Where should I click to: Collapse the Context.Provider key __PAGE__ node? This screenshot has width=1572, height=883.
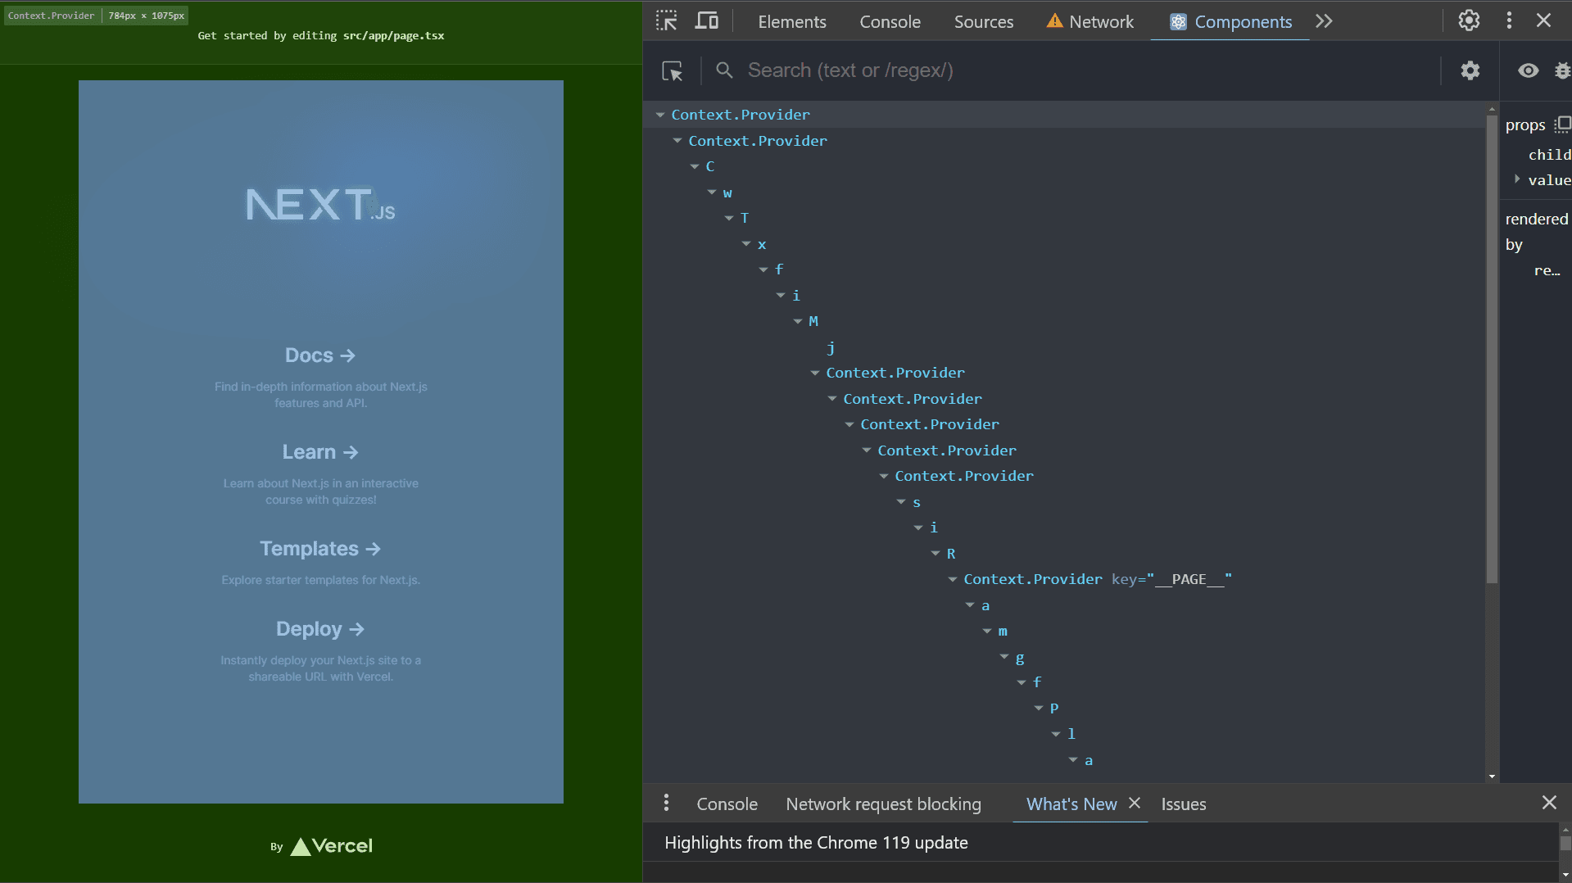953,580
